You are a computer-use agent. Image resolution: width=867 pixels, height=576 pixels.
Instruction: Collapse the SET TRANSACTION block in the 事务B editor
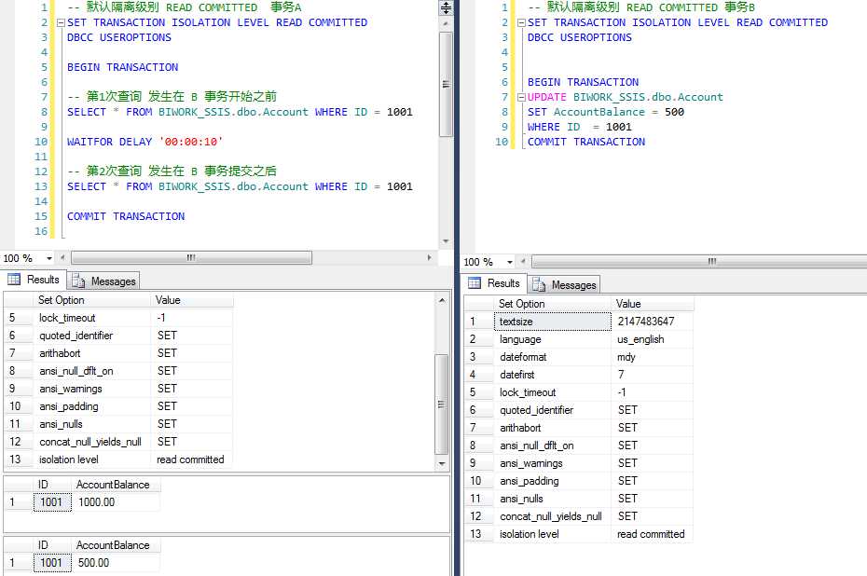[521, 22]
